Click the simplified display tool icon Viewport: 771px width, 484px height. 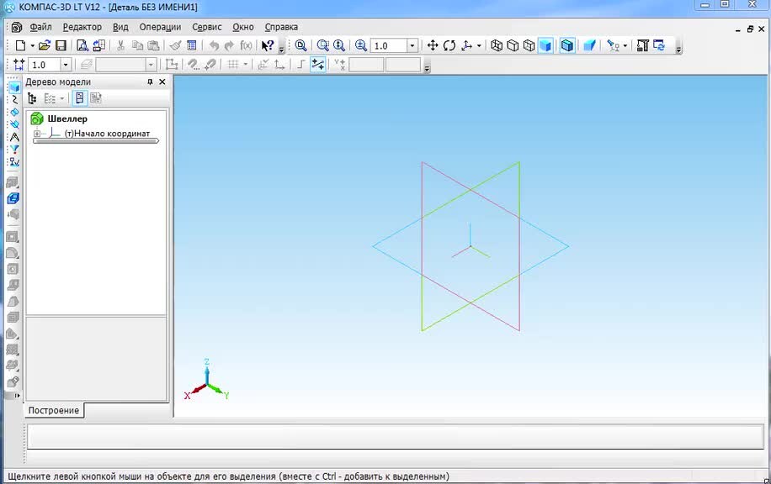point(613,45)
